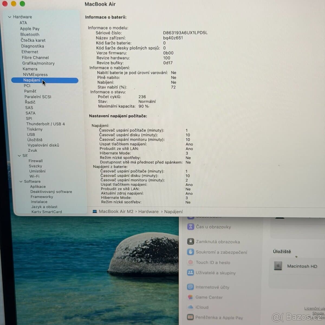Viewport: 325px width, 325px height.
Task: Open Čas u obrazovky hourglass icon in Settings
Action: (x=191, y=227)
